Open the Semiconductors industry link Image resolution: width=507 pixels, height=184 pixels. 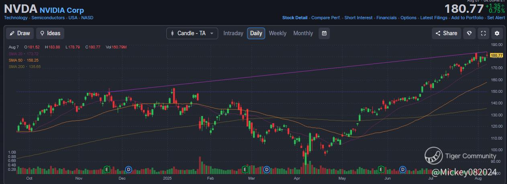pos(48,18)
